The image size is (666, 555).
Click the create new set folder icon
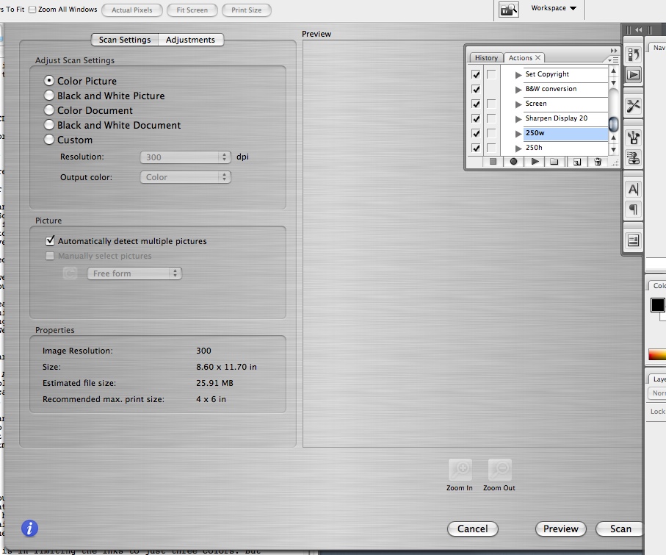[554, 162]
